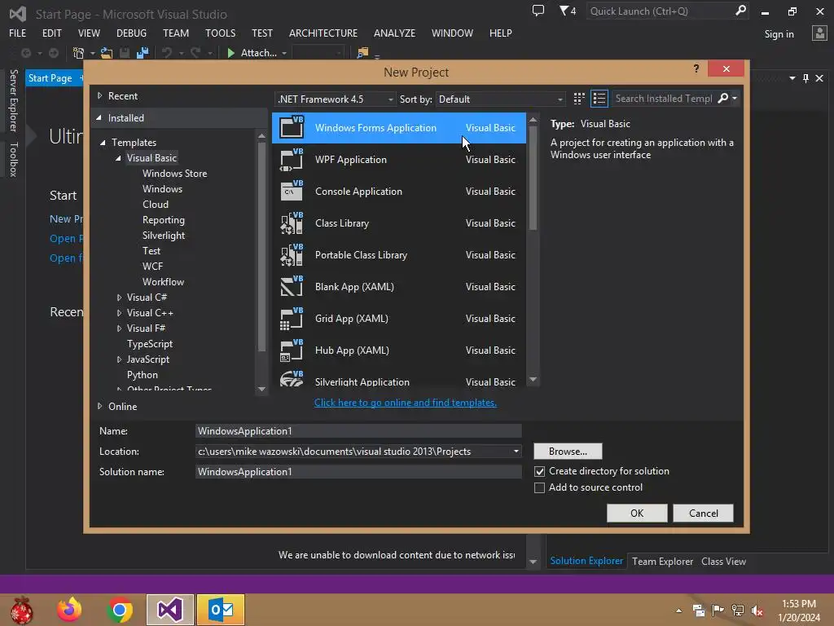This screenshot has height=626, width=834.
Task: Select the Blank App (XAML) template icon
Action: coord(292,286)
